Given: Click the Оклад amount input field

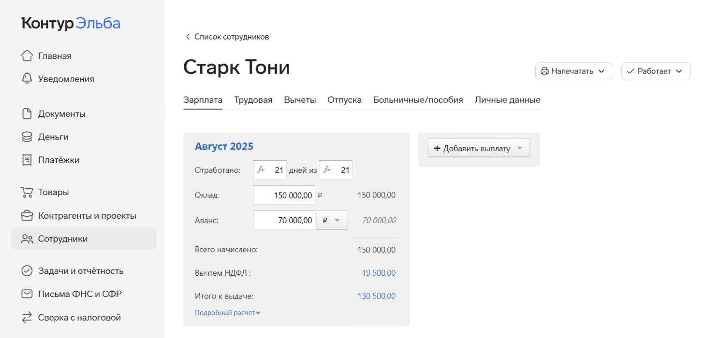Looking at the screenshot, I should (284, 196).
